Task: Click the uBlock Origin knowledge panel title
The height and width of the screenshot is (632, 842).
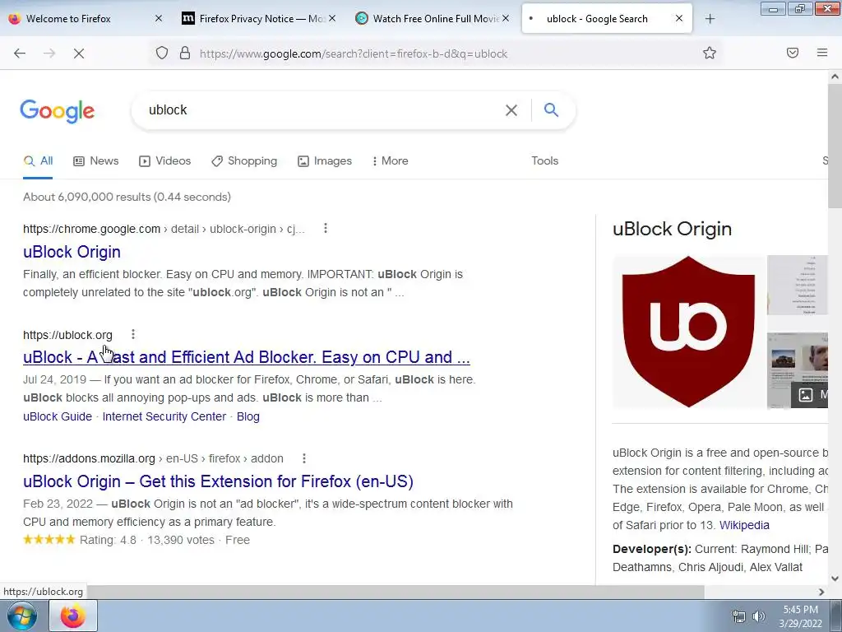Action: [673, 229]
